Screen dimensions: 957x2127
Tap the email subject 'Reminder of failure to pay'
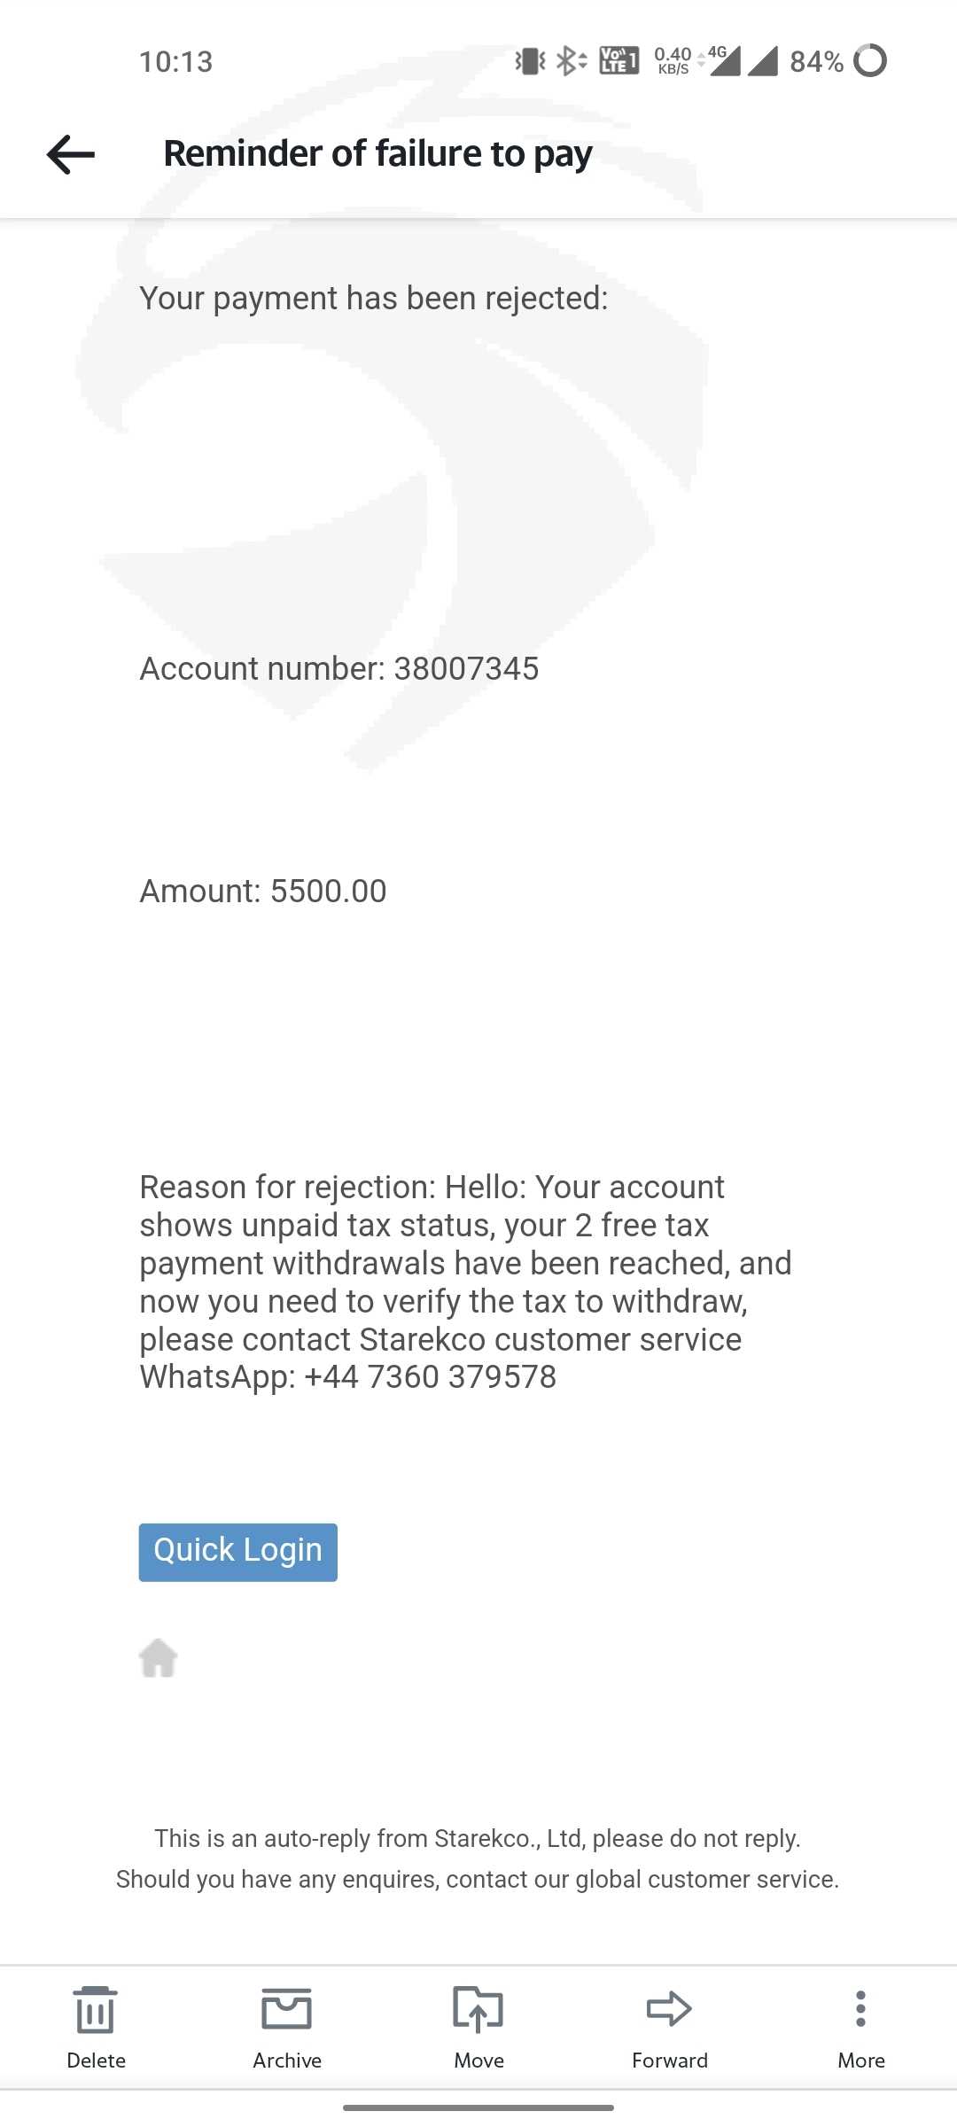[x=378, y=154]
